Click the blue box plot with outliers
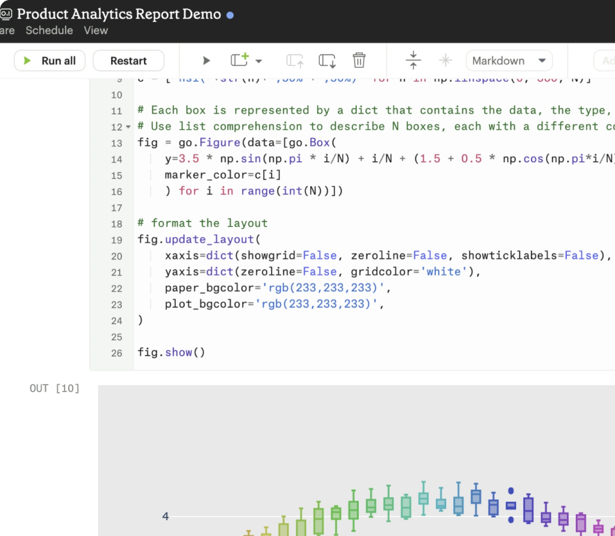Viewport: 615px width, 536px height. (x=510, y=505)
